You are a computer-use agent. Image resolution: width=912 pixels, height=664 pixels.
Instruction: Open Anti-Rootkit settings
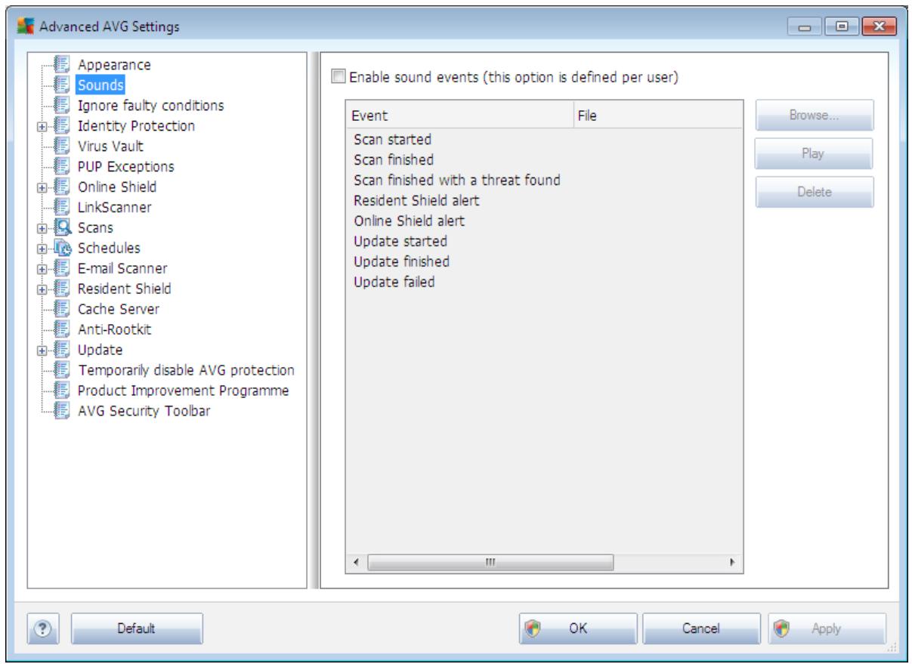pyautogui.click(x=115, y=329)
